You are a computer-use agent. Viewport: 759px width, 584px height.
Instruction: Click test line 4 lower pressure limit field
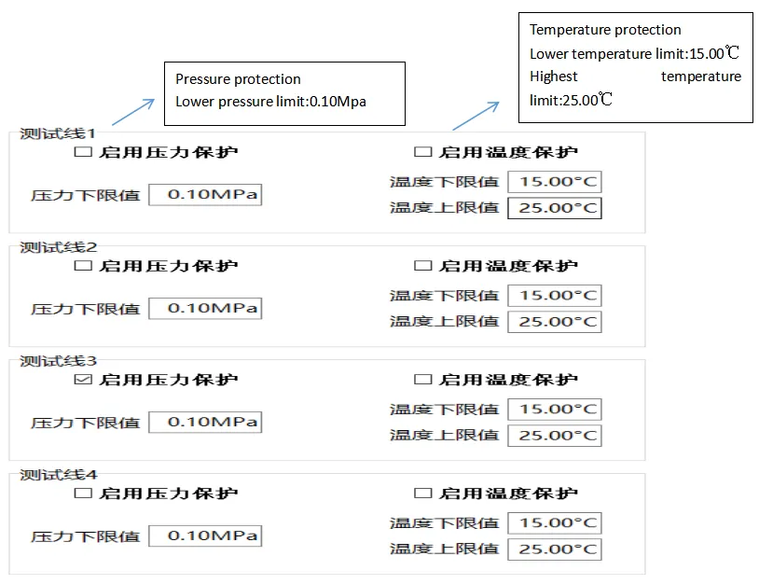(x=205, y=536)
